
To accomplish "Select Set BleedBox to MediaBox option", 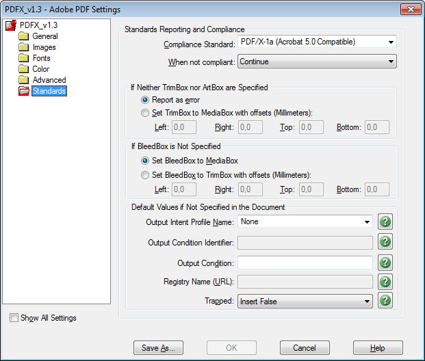I will pyautogui.click(x=145, y=161).
